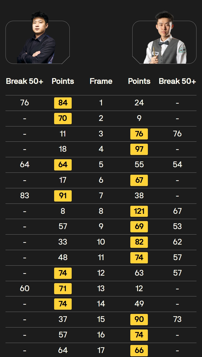
Task: Click the highlighted 91 score in frame 7
Action: [63, 196]
